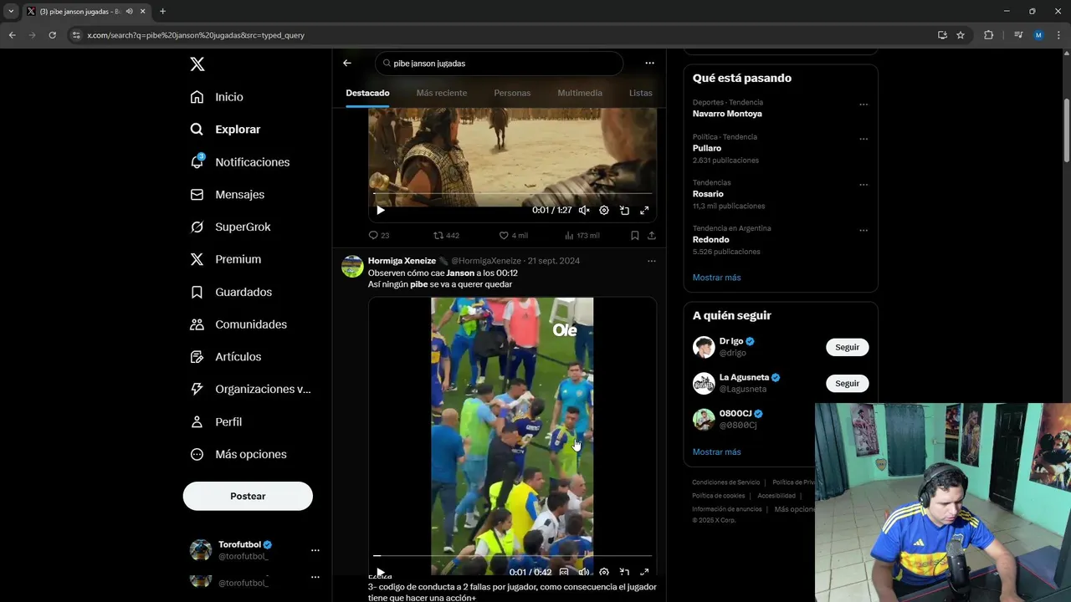Click the Postear button
1071x602 pixels.
pyautogui.click(x=248, y=496)
